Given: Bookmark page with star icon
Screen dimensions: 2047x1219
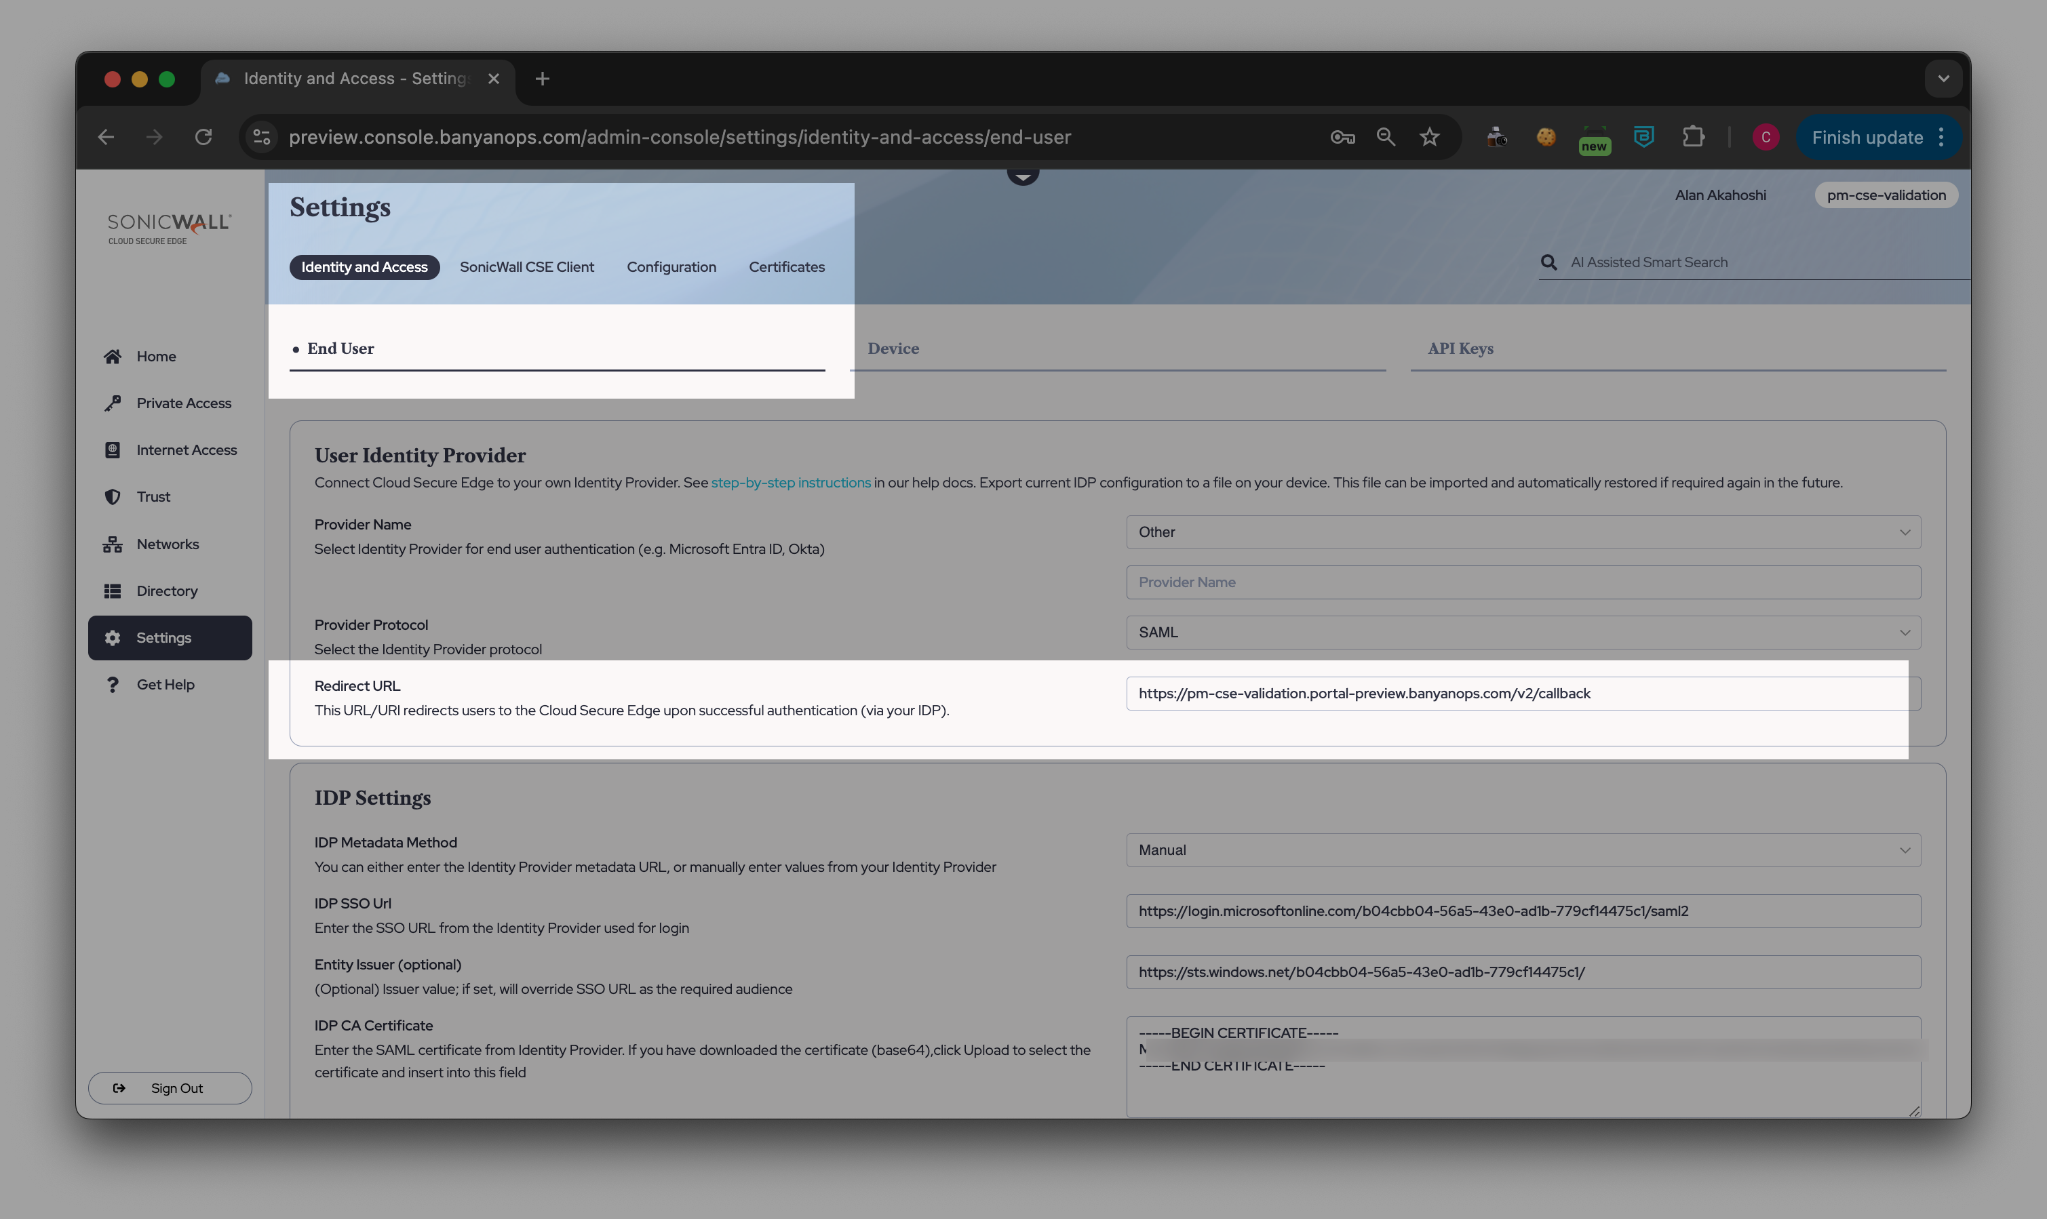Looking at the screenshot, I should click(x=1430, y=137).
